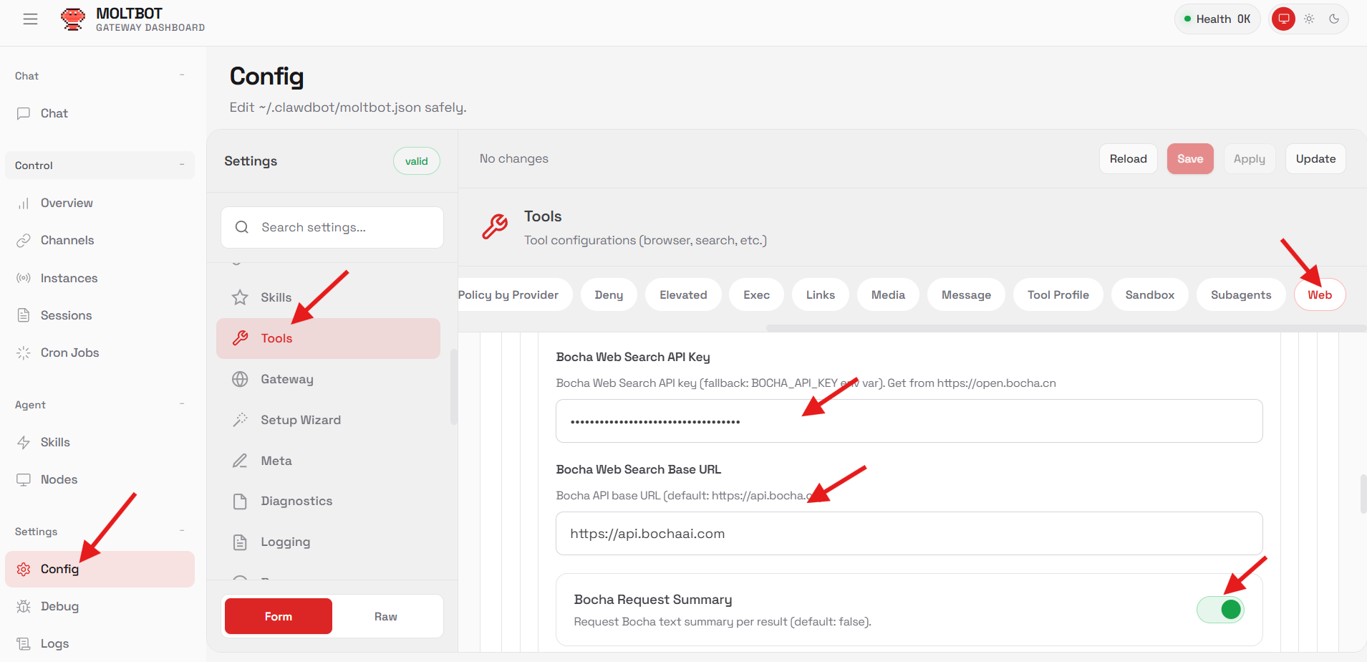Switch to dark theme moon icon
Image resolution: width=1367 pixels, height=662 pixels.
(1334, 19)
